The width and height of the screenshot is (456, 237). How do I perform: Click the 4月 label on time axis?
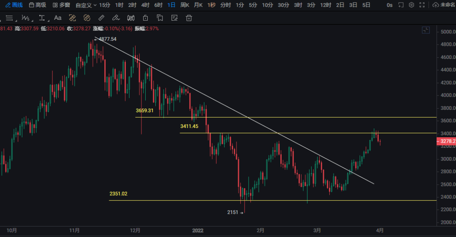(380, 230)
